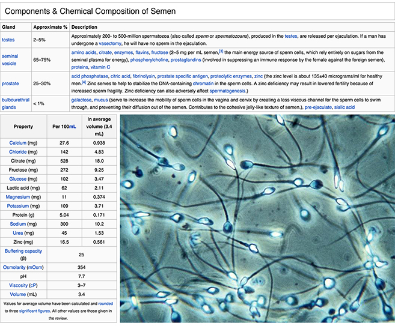Click the Fructose (mg) row label
The height and width of the screenshot is (326, 395).
(x=23, y=170)
